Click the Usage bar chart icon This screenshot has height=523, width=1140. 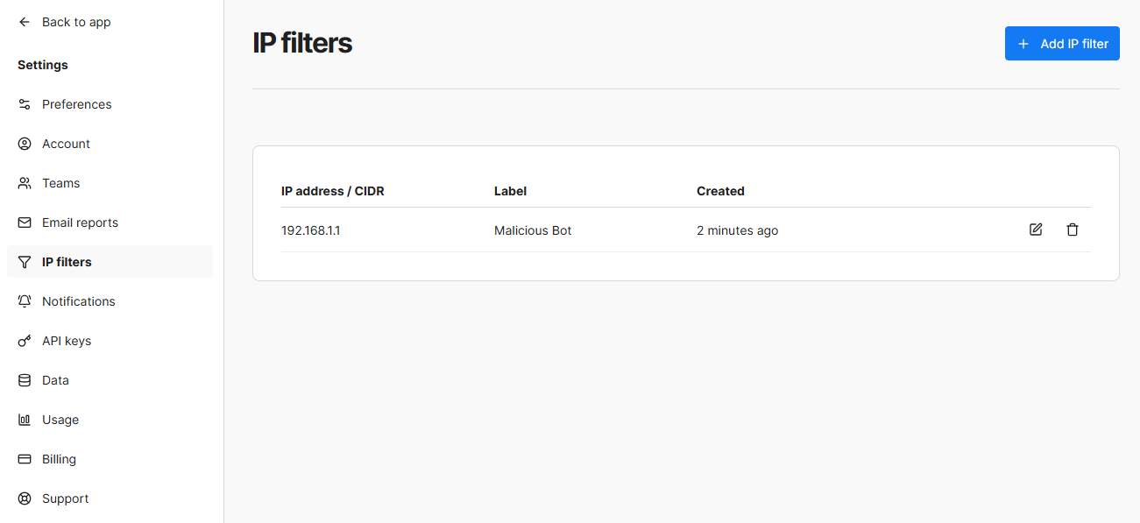click(25, 420)
